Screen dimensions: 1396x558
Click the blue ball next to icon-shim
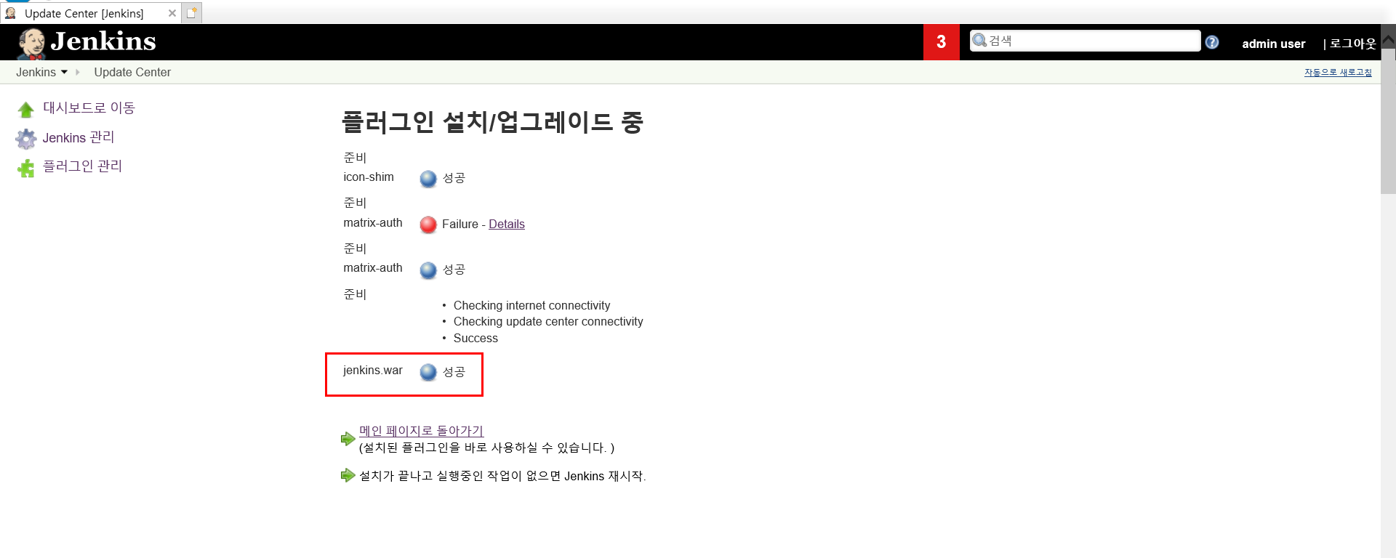pos(428,179)
